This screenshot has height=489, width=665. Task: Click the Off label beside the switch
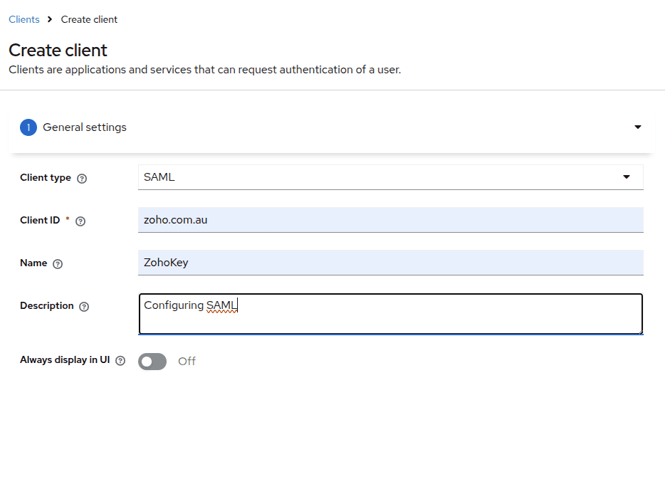click(187, 362)
